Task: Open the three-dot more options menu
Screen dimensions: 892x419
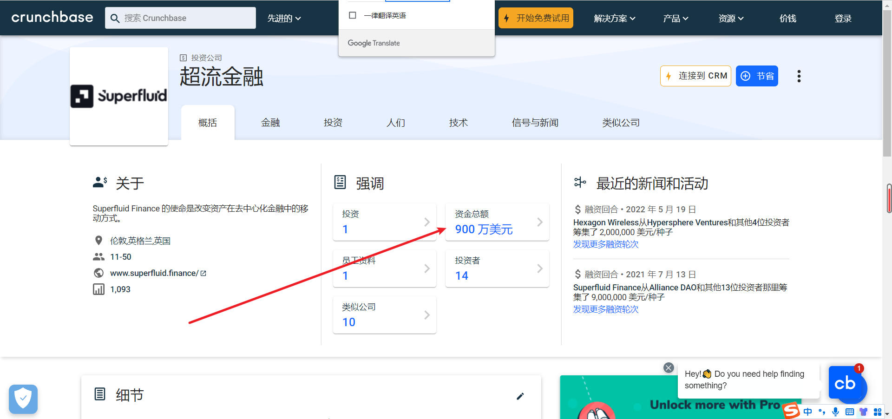Action: (x=799, y=76)
